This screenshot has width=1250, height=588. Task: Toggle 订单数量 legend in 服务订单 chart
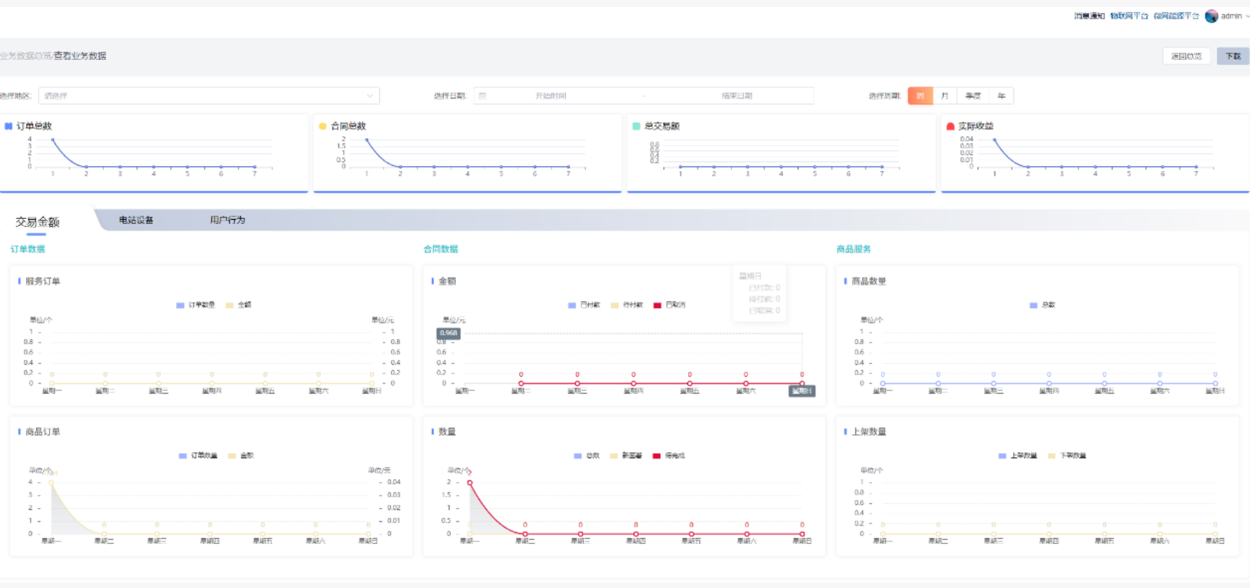(x=195, y=305)
